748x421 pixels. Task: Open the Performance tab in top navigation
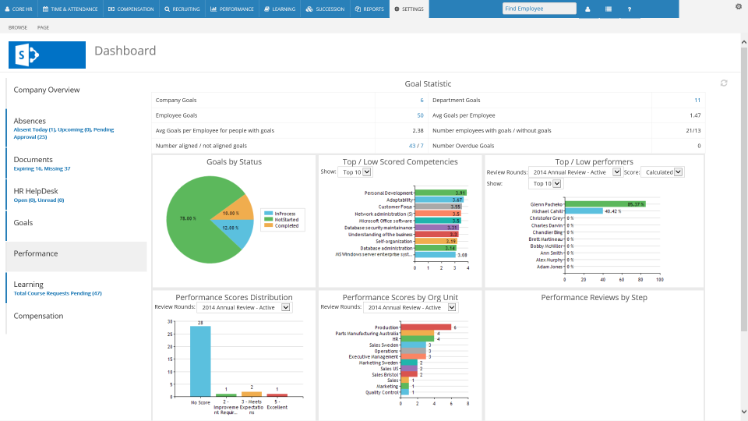231,9
